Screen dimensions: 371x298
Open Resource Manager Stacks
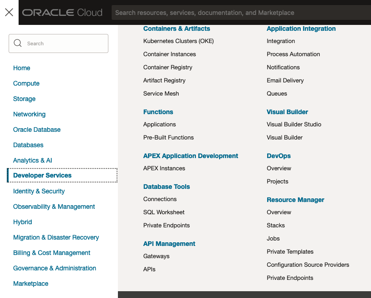pyautogui.click(x=276, y=225)
